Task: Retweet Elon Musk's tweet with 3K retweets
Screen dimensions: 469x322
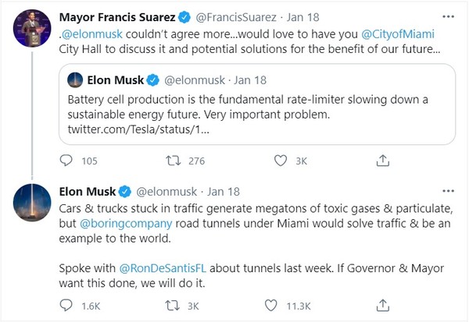Action: [x=174, y=306]
